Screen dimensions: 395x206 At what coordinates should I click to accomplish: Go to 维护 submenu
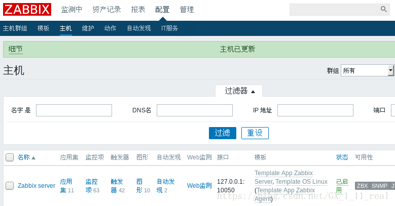[88, 28]
